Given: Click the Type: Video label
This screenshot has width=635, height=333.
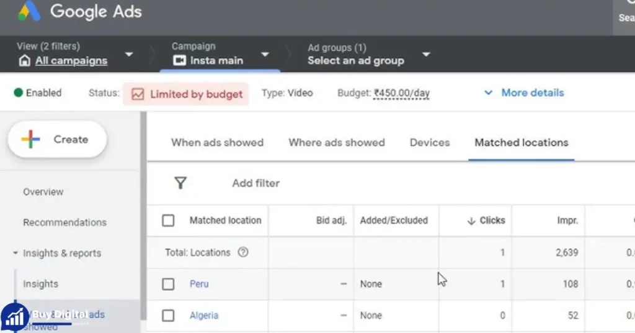Looking at the screenshot, I should tap(287, 93).
